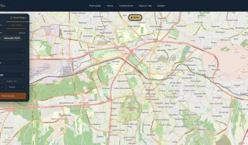Click the Keçiören label on the map
The height and width of the screenshot is (145, 248).
tap(162, 18)
